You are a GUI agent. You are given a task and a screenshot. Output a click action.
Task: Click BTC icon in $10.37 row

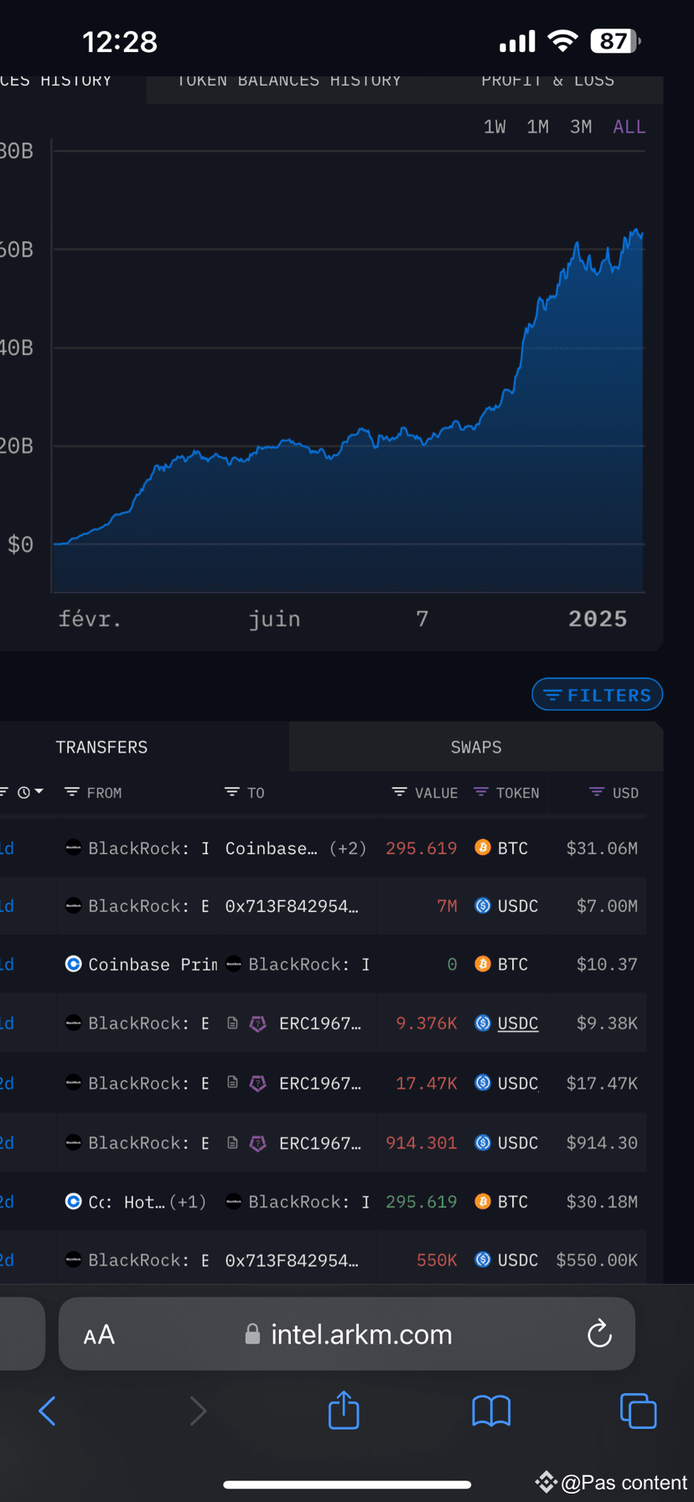(483, 964)
